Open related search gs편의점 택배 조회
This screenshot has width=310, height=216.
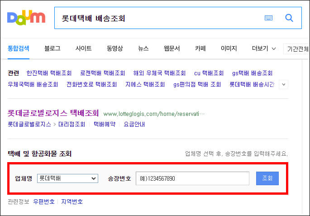197,85
